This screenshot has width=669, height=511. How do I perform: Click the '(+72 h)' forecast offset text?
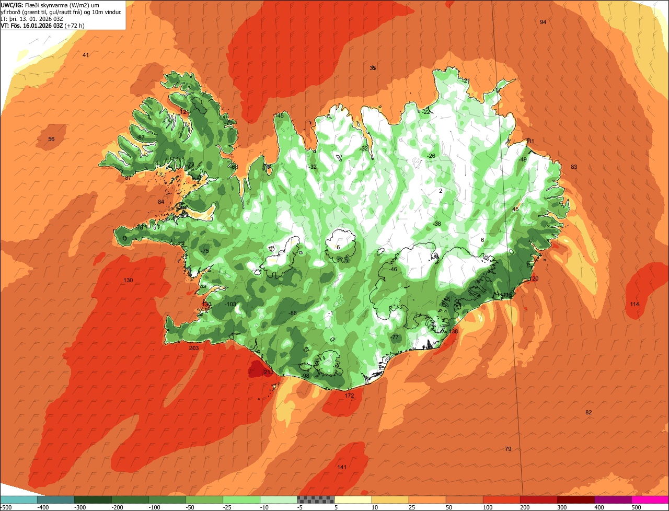click(75, 26)
